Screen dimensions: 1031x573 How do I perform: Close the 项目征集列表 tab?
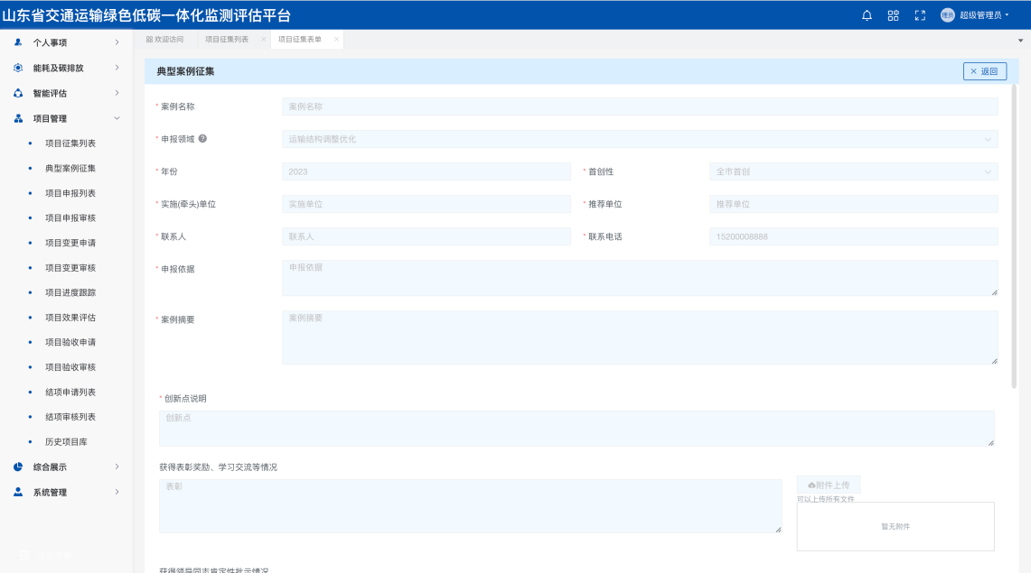point(263,40)
